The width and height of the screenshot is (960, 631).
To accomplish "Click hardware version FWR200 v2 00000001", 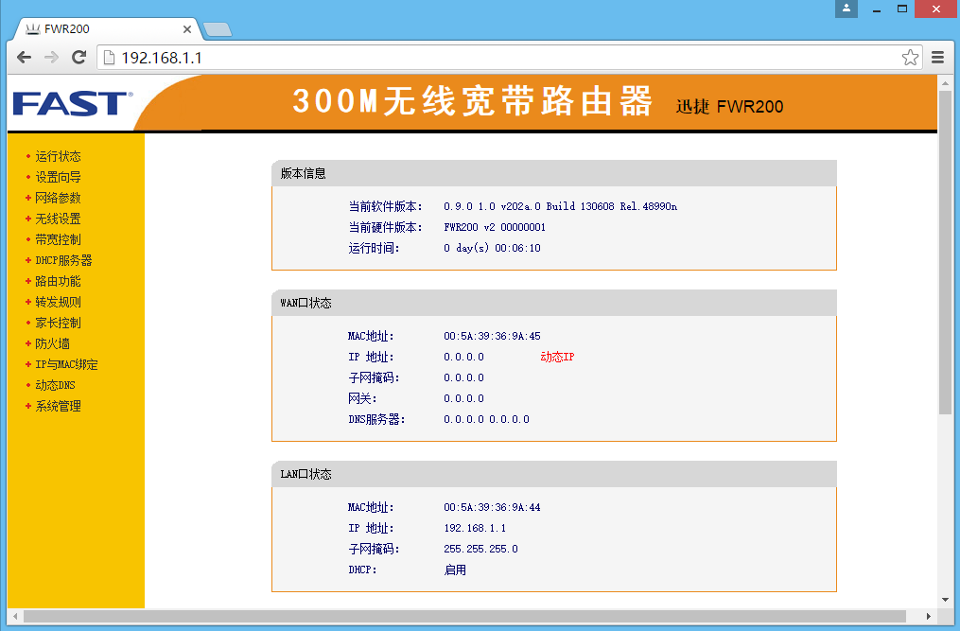I will (x=495, y=227).
